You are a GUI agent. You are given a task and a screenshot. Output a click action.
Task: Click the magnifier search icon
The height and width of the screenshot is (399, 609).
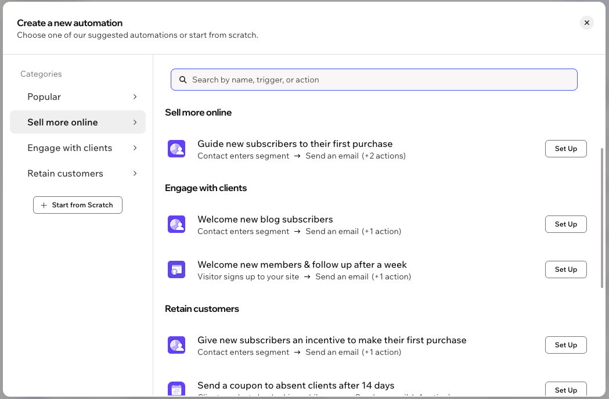click(x=183, y=80)
